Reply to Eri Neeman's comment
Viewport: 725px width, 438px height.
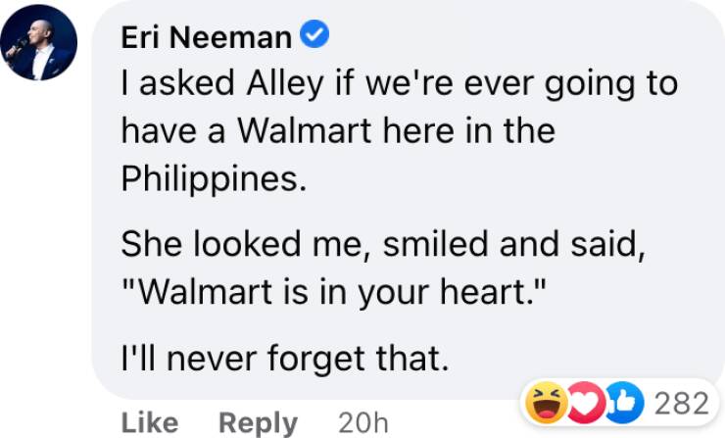click(258, 422)
